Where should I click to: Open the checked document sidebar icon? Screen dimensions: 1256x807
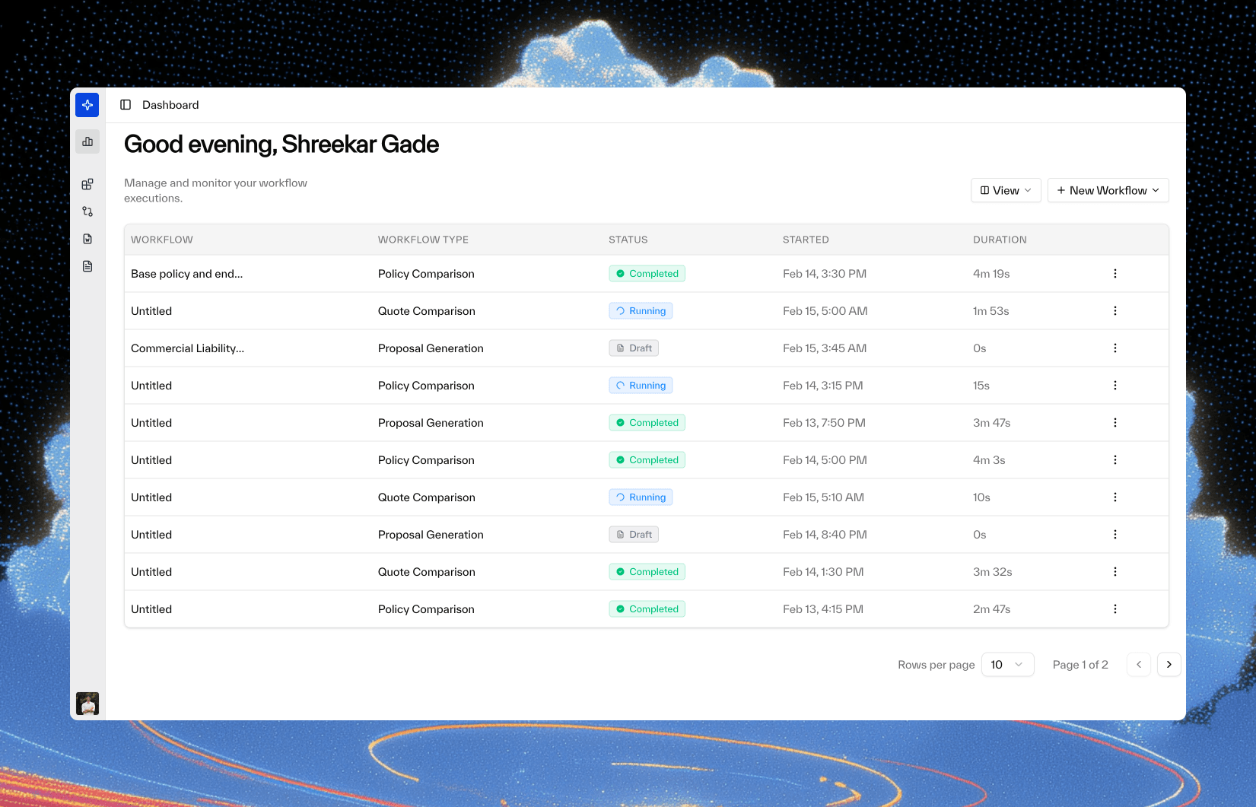point(87,239)
